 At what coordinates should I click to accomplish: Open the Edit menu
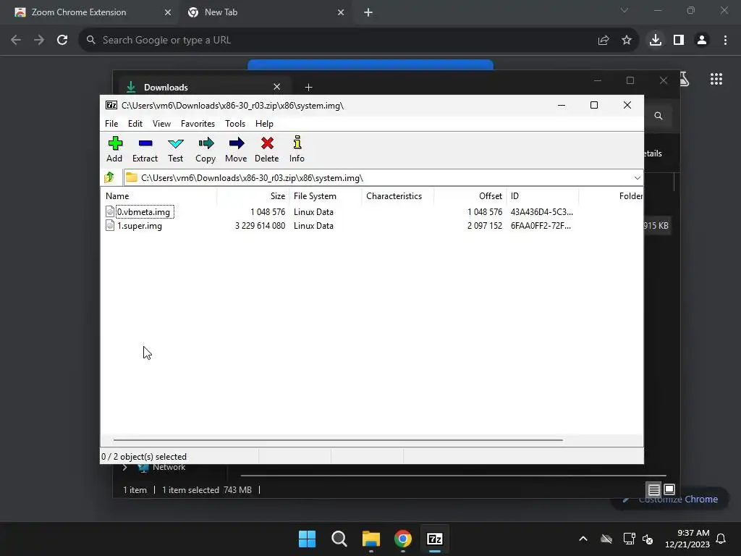pos(135,123)
